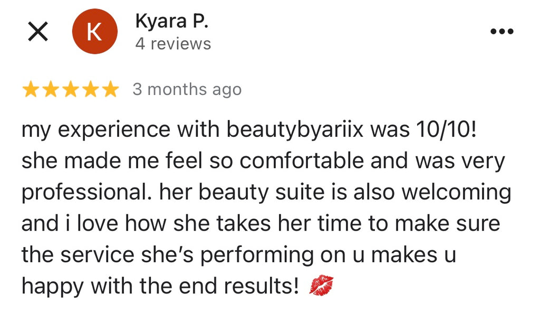Tap the orange K profile avatar
The height and width of the screenshot is (323, 540).
[x=95, y=31]
